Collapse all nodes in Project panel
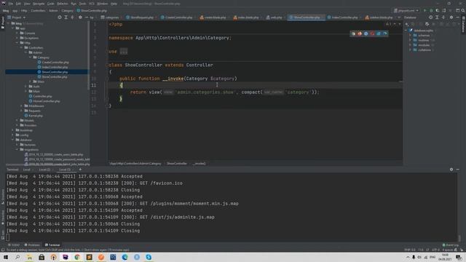 72,17
